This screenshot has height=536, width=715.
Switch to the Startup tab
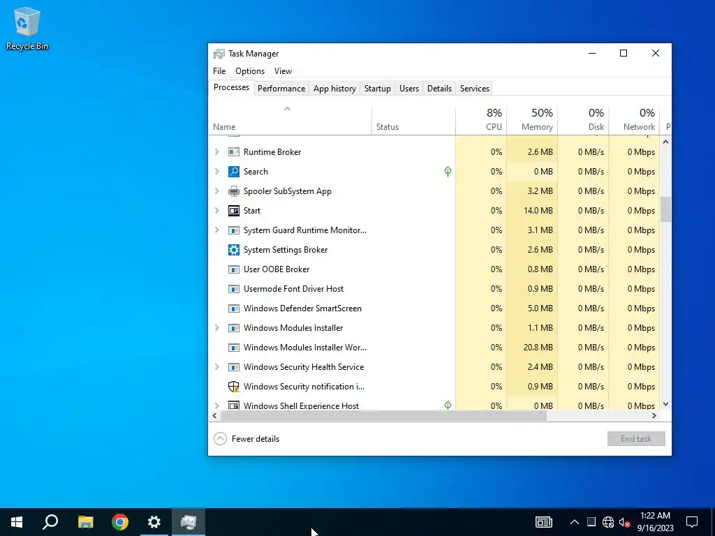coord(378,89)
